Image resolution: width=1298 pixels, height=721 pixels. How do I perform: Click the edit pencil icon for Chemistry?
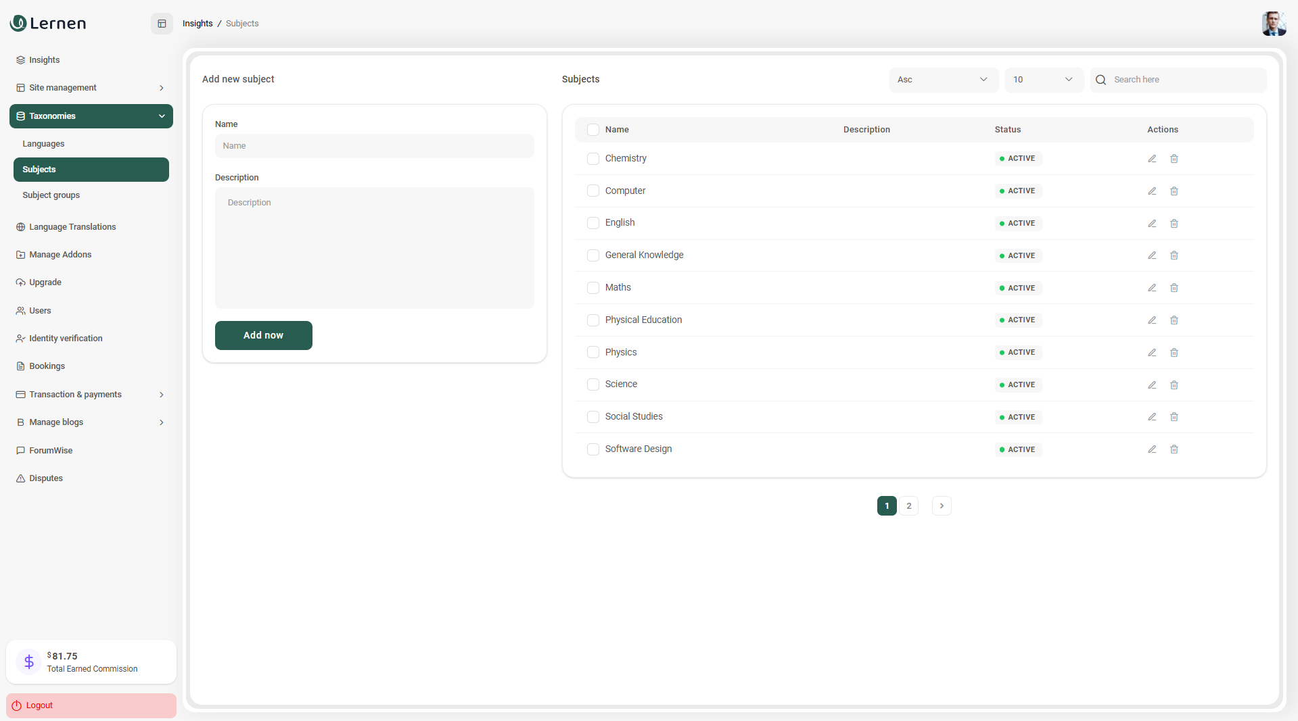(x=1152, y=159)
